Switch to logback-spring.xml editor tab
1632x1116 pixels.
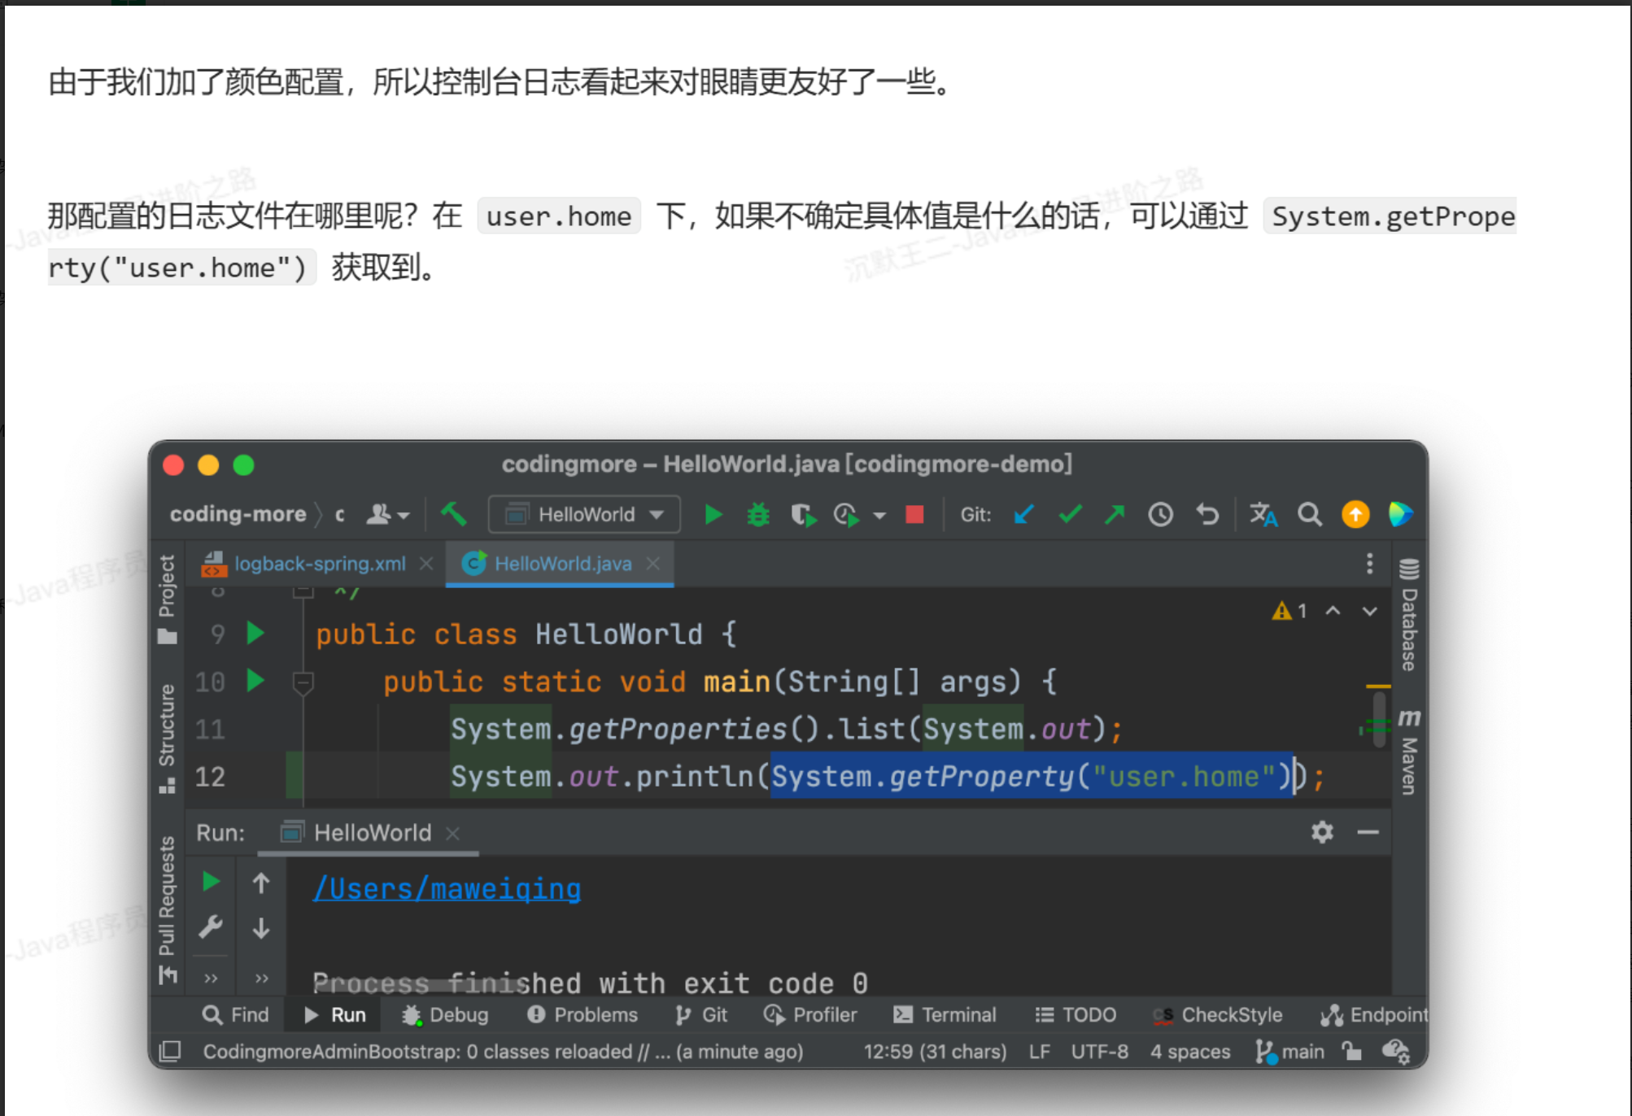click(x=319, y=564)
